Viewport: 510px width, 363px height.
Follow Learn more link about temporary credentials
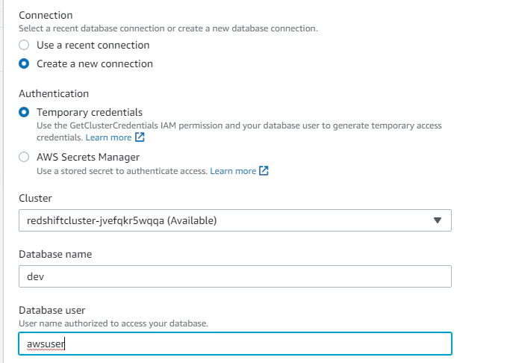(108, 137)
